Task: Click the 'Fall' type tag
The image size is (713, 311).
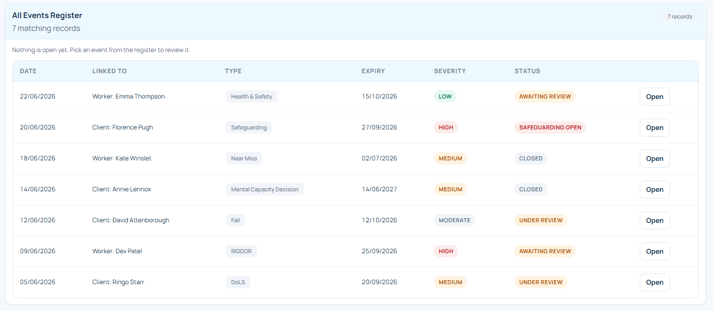Action: [x=235, y=220]
